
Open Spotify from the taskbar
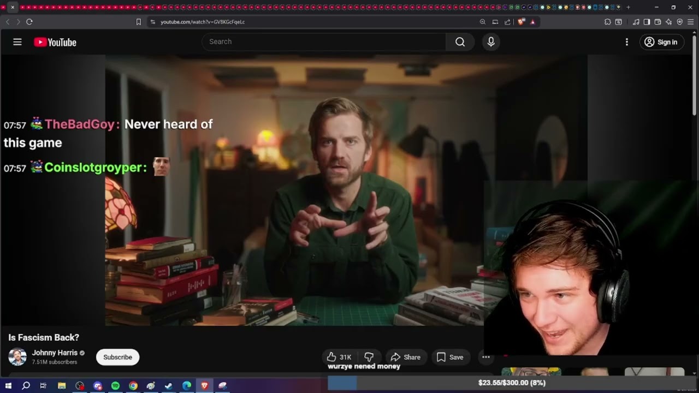pyautogui.click(x=115, y=385)
